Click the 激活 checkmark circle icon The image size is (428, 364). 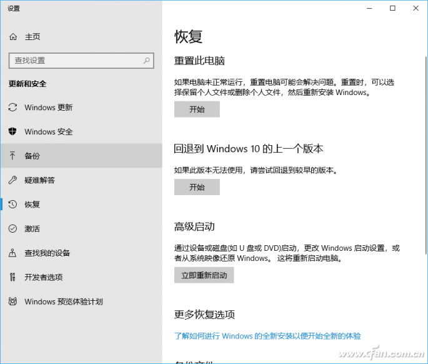pos(12,228)
